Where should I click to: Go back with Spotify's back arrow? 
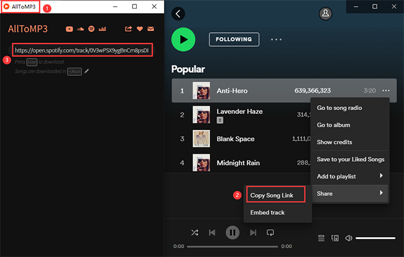coord(178,14)
